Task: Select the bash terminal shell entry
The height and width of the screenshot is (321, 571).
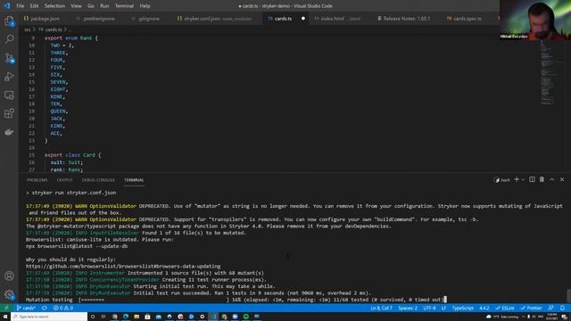Action: (502, 180)
